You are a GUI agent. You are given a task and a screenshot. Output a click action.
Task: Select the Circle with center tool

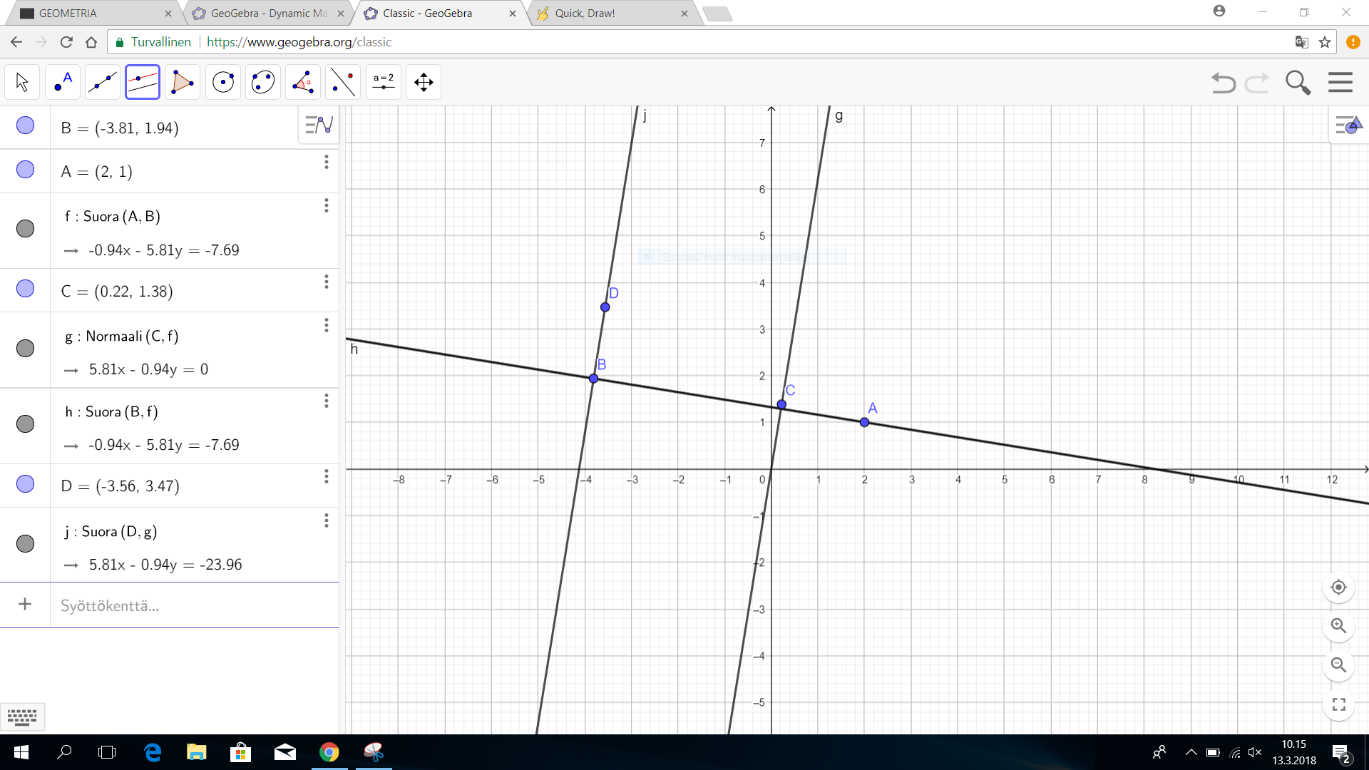click(x=223, y=82)
